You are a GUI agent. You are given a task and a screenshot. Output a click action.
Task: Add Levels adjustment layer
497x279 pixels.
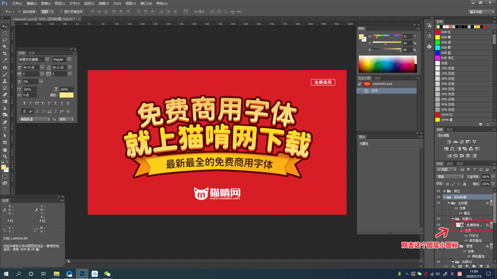click(x=455, y=142)
